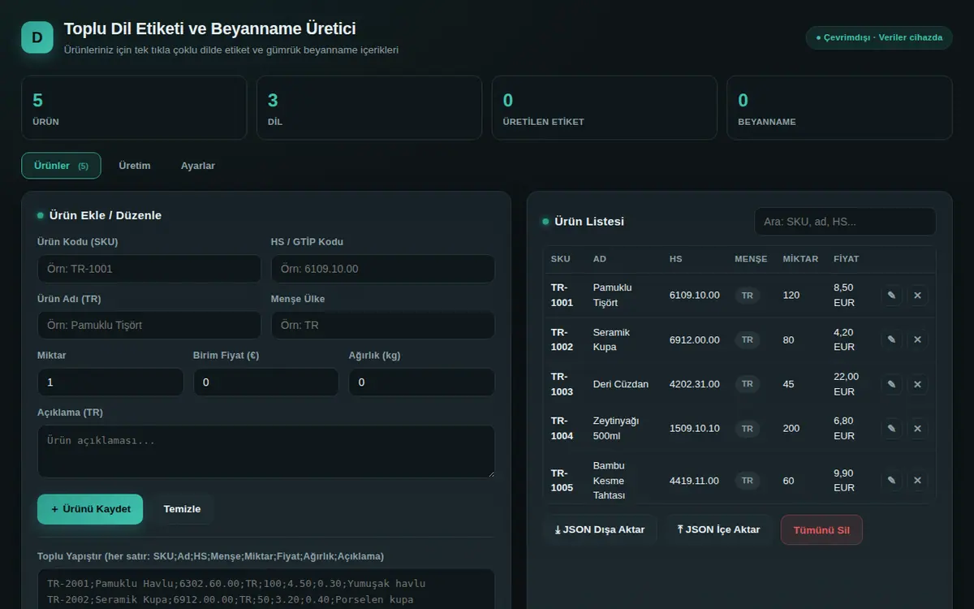Viewport: 974px width, 609px height.
Task: Focus the Menşe Ülke input
Action: click(383, 326)
